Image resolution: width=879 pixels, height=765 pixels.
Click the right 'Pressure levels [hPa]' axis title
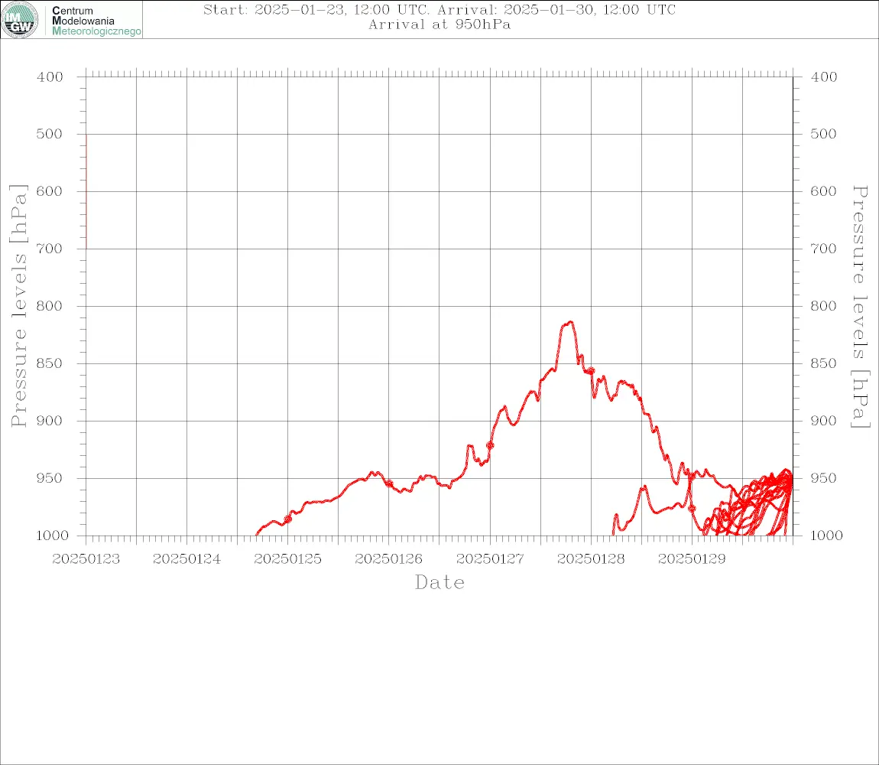point(861,307)
